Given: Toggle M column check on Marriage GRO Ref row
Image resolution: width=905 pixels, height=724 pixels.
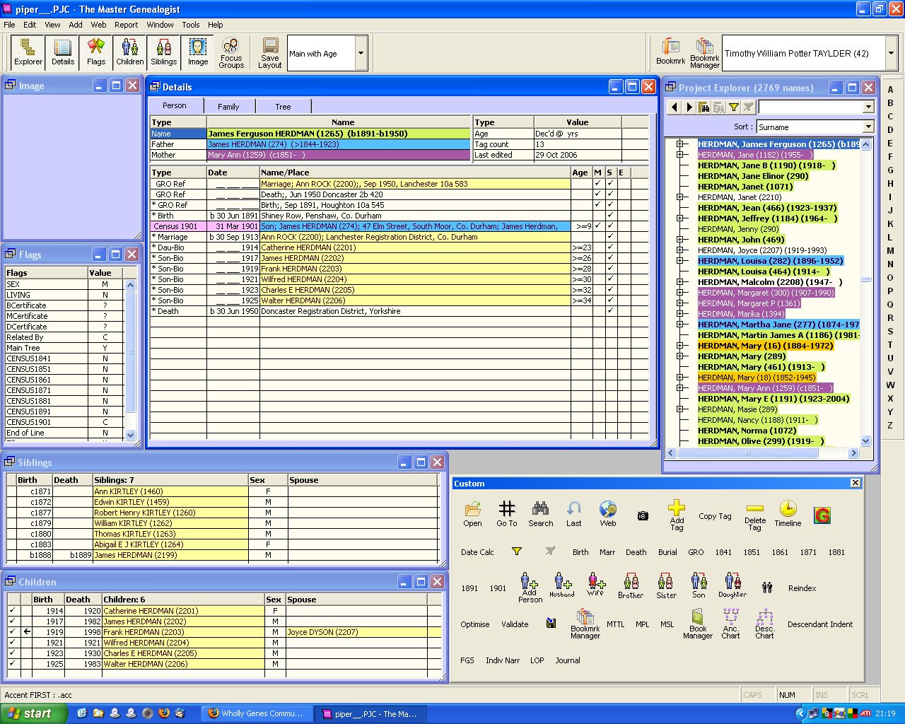Looking at the screenshot, I should click(x=598, y=184).
